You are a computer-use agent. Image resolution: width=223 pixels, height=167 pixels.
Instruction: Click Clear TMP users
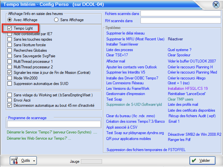[181, 99]
